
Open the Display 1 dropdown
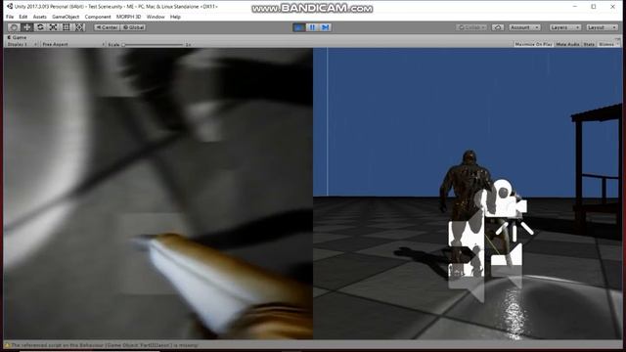click(22, 44)
